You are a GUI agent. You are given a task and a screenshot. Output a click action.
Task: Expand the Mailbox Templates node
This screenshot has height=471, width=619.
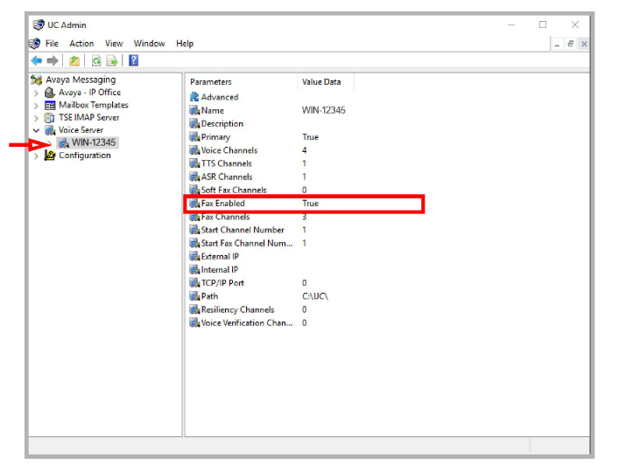click(36, 105)
